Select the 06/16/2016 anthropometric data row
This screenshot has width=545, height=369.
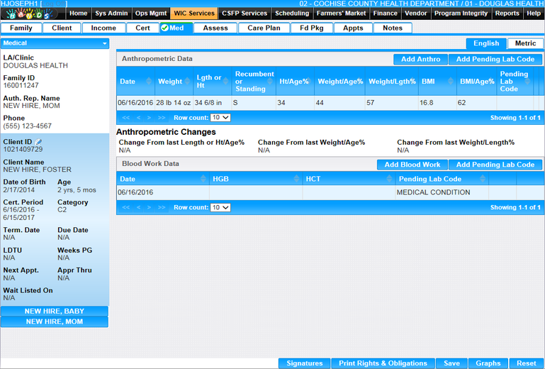[x=283, y=103]
